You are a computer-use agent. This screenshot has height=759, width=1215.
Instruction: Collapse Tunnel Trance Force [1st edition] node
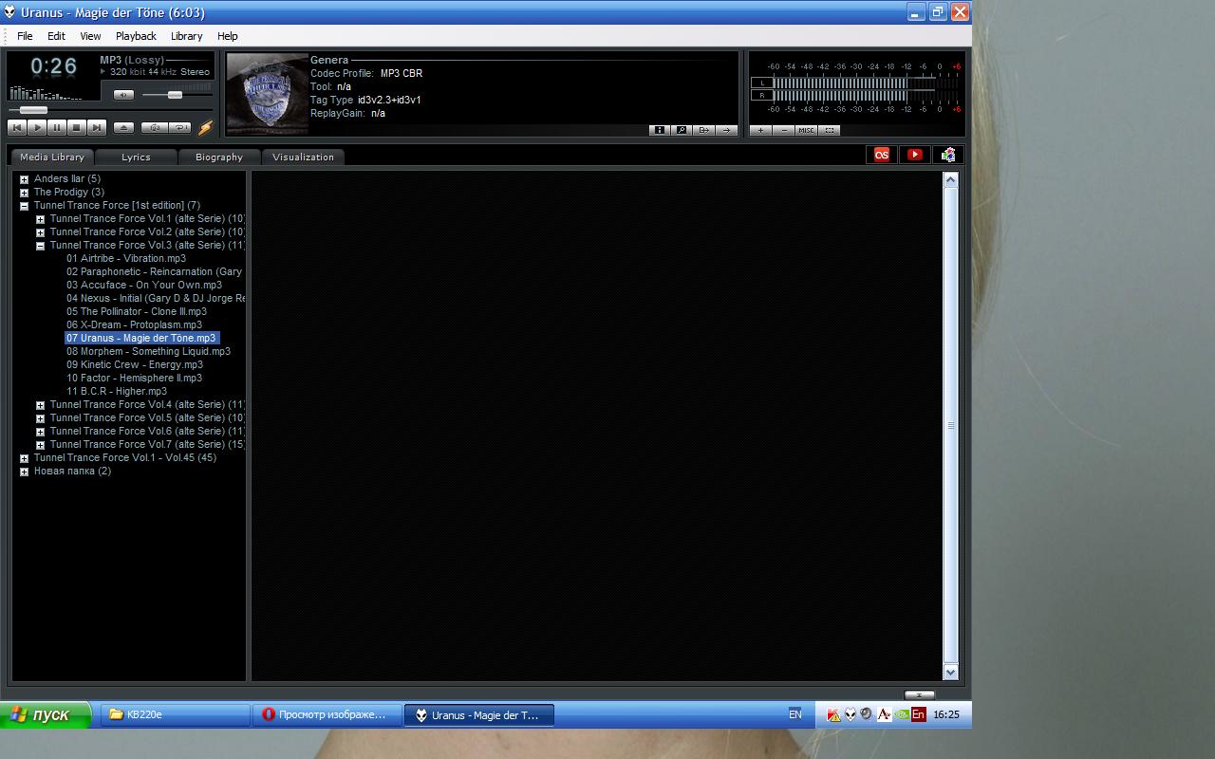point(24,206)
